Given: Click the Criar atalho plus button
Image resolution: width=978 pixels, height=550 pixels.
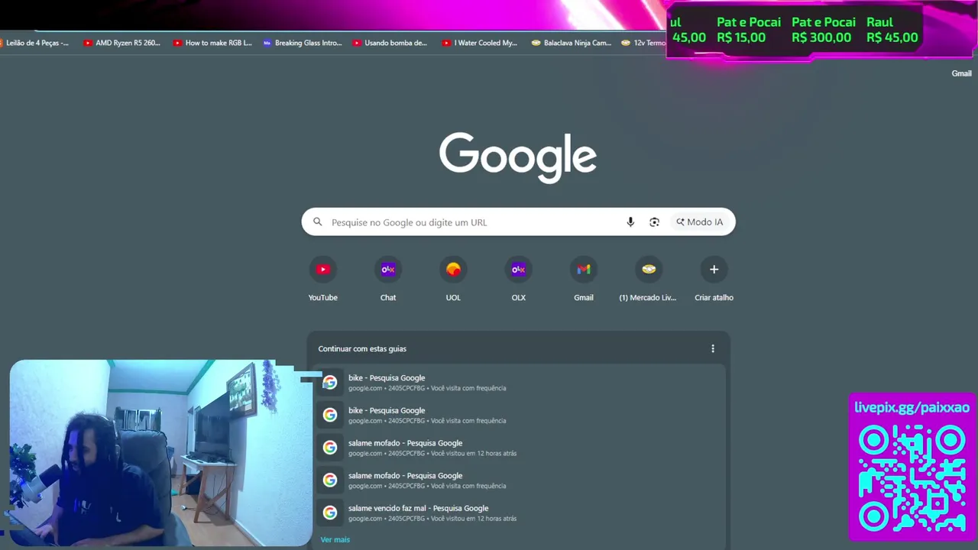Looking at the screenshot, I should point(714,269).
